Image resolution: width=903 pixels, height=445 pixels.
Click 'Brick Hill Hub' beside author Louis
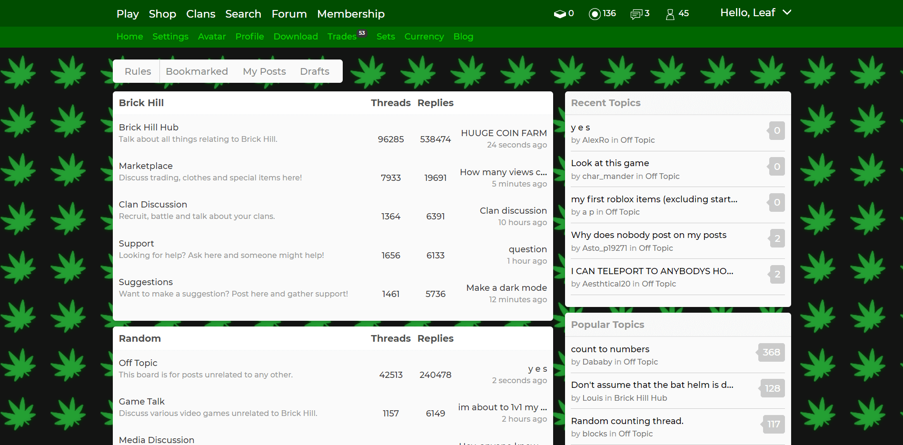pyautogui.click(x=640, y=398)
